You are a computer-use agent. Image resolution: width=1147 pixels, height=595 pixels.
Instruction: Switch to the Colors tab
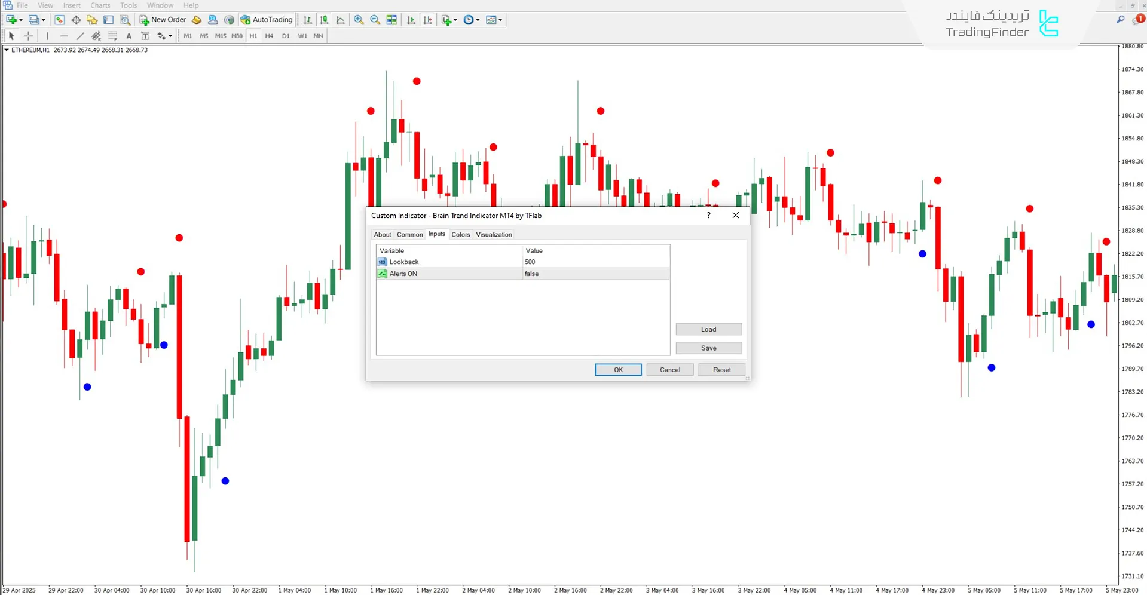[x=460, y=235]
